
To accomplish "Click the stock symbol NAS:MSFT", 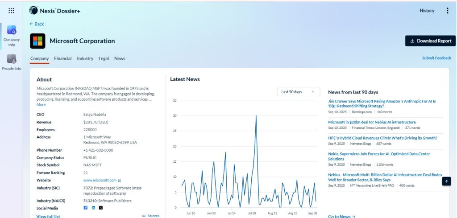I will coord(92,165).
